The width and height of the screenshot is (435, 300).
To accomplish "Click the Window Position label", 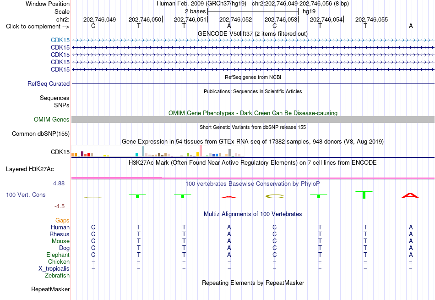I will tap(48, 4).
